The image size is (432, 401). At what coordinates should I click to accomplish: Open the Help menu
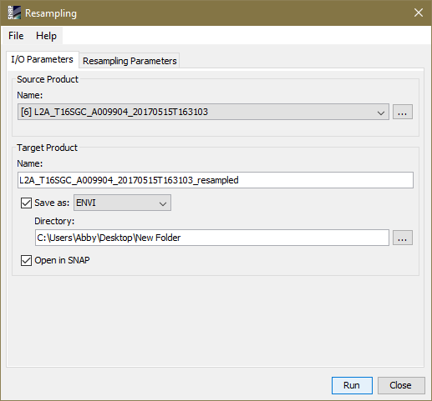coord(46,36)
